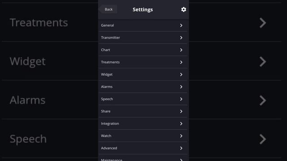Screen dimensions: 287x161
Task: Click the chevron beside Alarms in list
Action: coord(181,87)
